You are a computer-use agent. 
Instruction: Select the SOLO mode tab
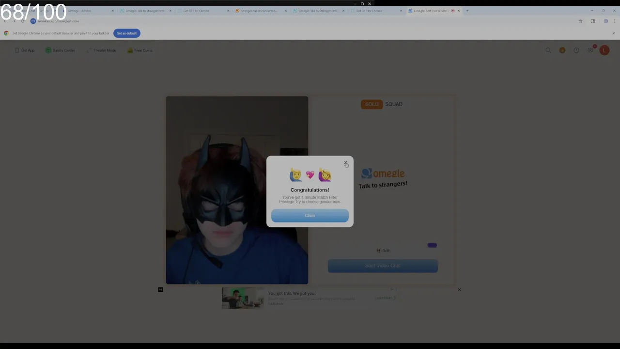372,104
